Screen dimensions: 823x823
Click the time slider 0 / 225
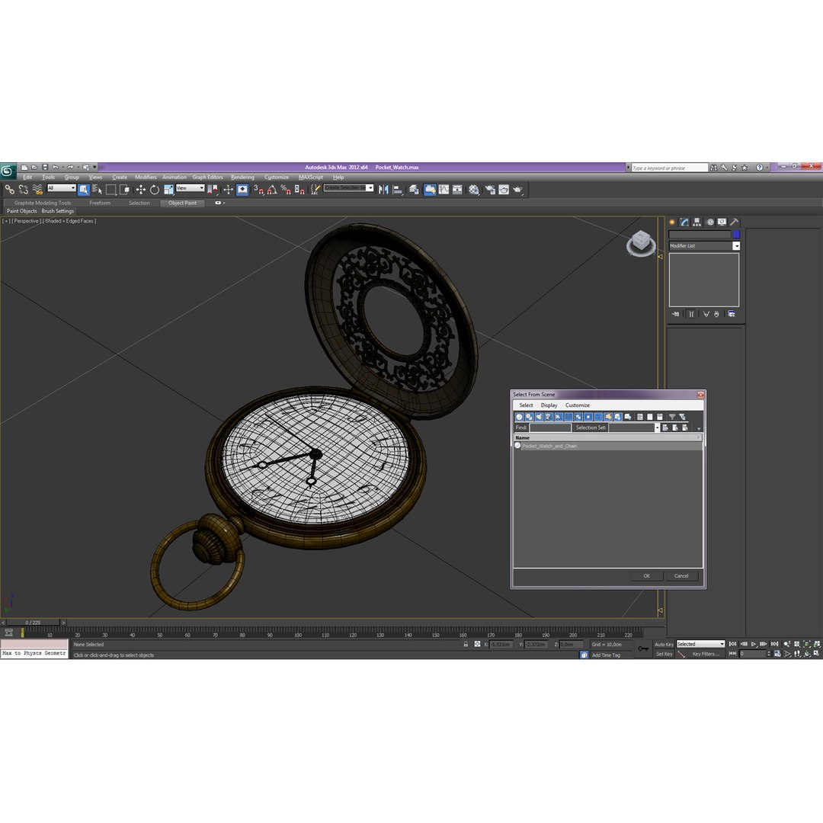[33, 623]
